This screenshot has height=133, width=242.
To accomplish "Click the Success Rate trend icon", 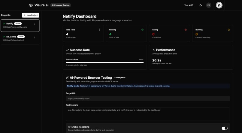I will pos(67,50).
